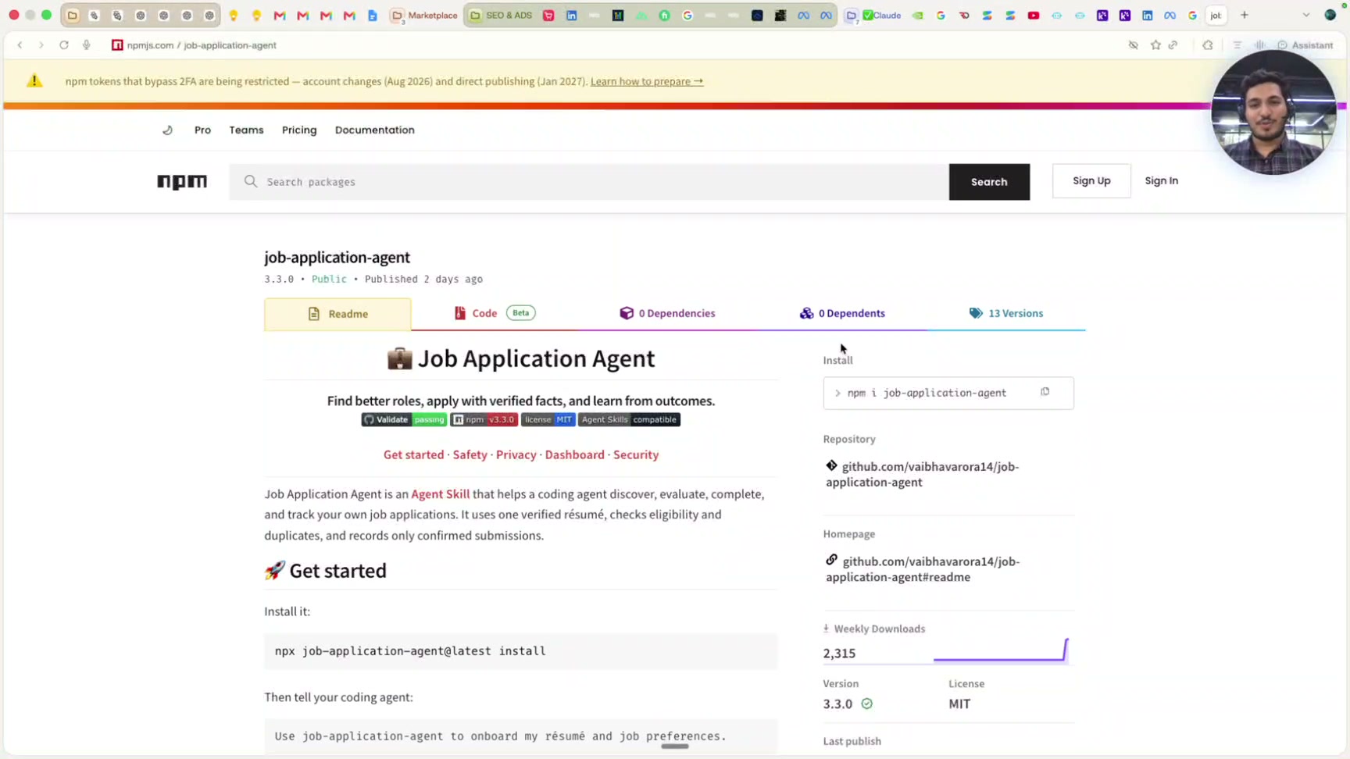Screen dimensions: 1350x759
Task: Open the Agent Skill link
Action: pos(441,494)
